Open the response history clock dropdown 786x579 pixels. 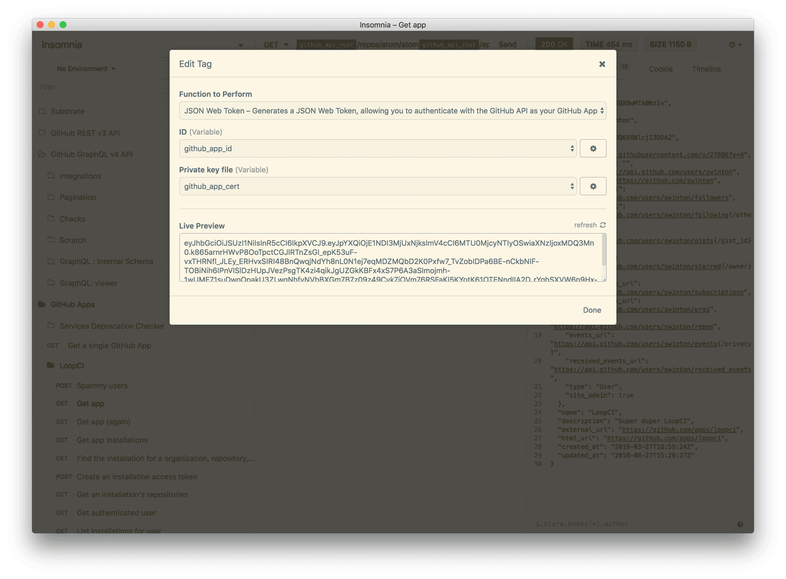point(735,45)
